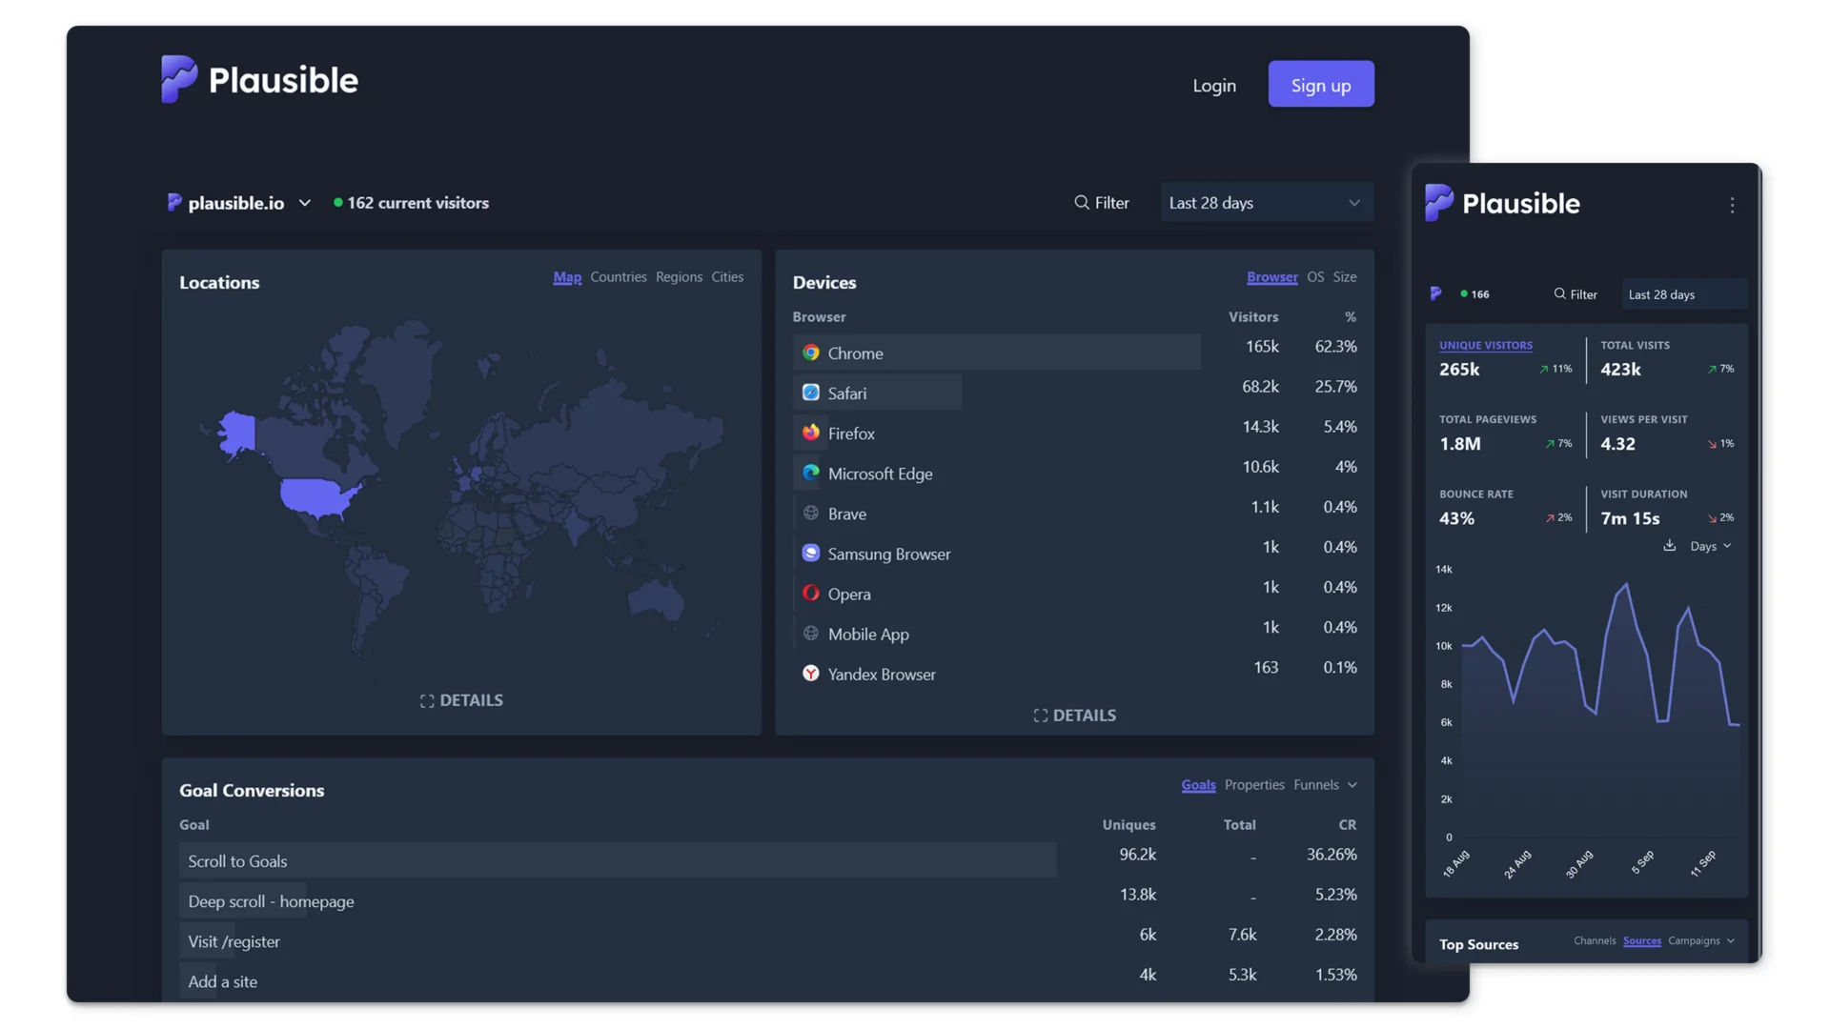Click the expand icon beside Locations DETAILS

[x=427, y=701]
